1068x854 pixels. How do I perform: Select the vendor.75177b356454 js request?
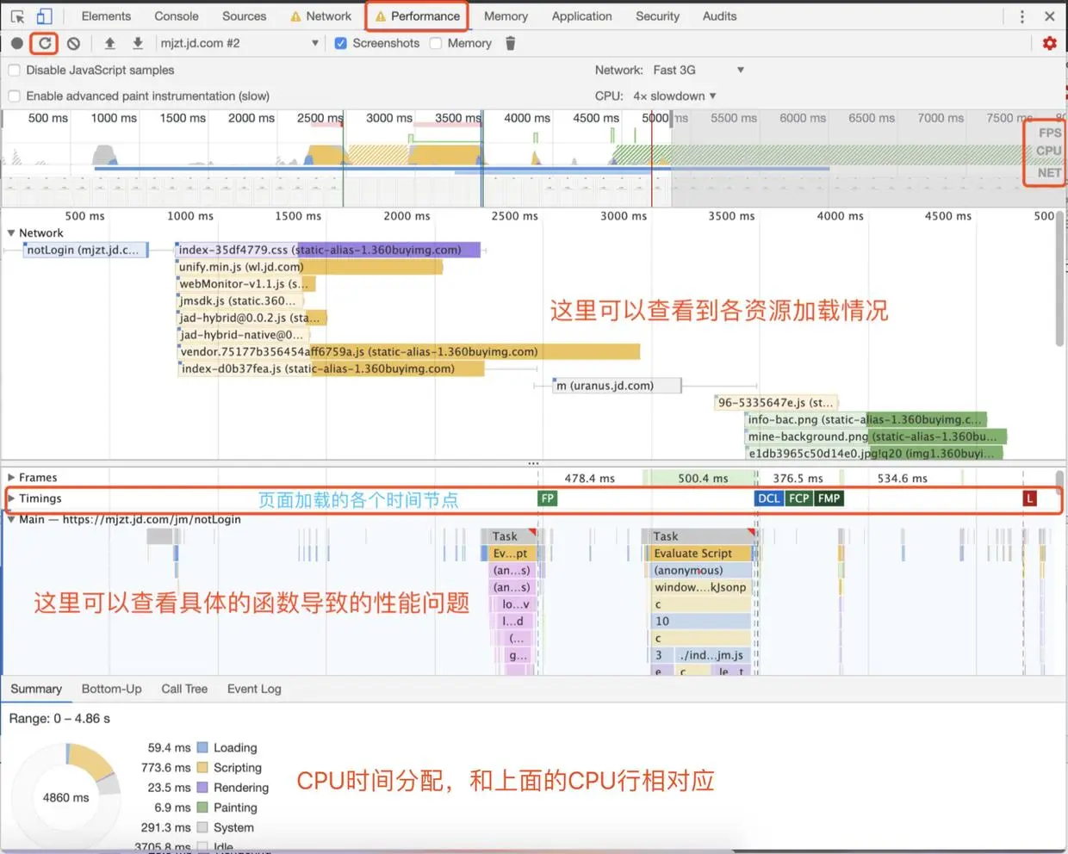point(408,351)
